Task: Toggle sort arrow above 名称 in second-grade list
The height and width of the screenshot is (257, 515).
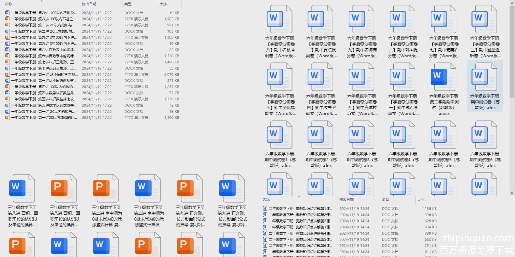Action: pos(299,197)
